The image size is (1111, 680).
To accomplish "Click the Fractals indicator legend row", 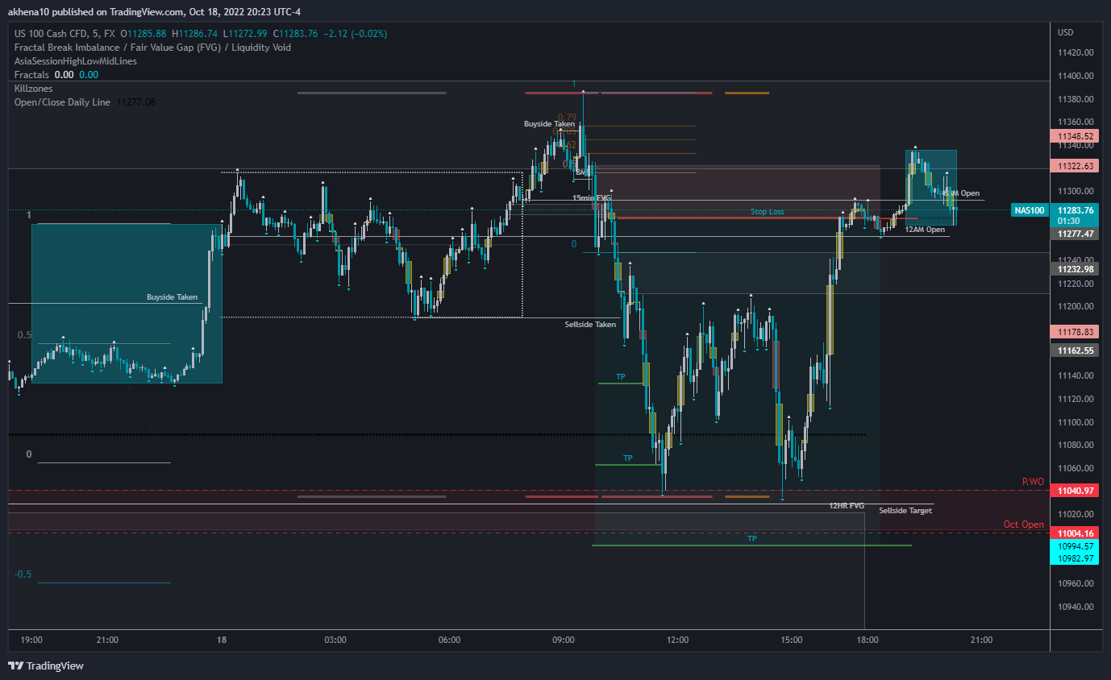I will [x=56, y=75].
